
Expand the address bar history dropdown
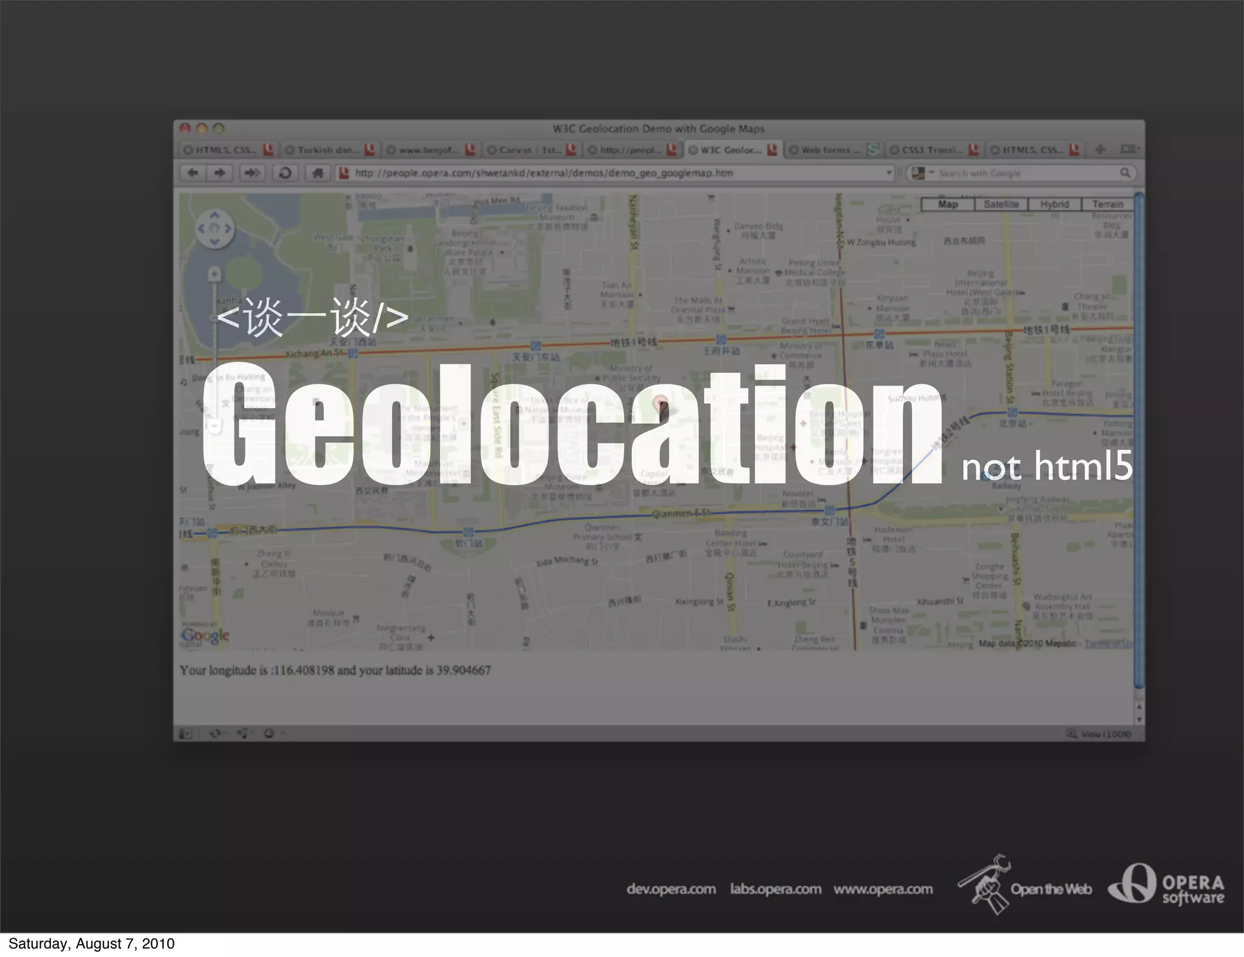click(889, 173)
